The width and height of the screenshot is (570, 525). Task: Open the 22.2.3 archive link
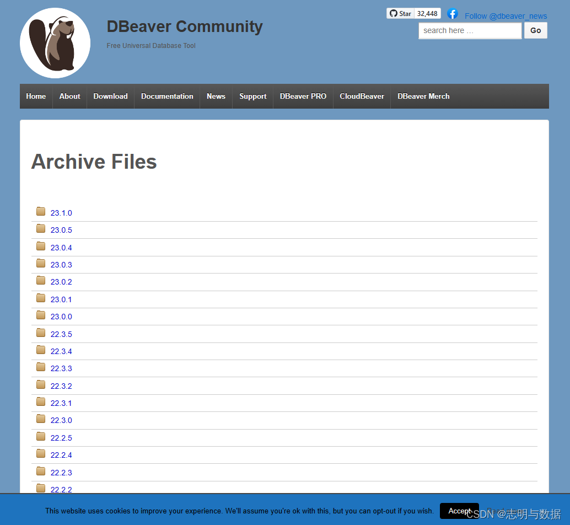click(61, 473)
